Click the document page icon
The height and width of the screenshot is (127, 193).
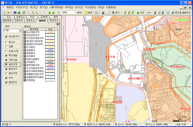tap(159, 13)
